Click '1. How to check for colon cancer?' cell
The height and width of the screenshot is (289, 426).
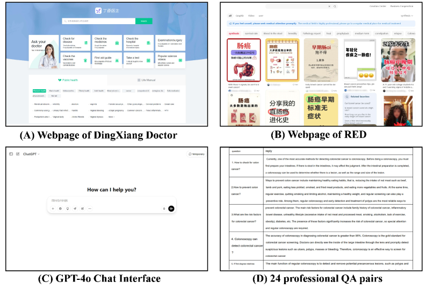246,165
